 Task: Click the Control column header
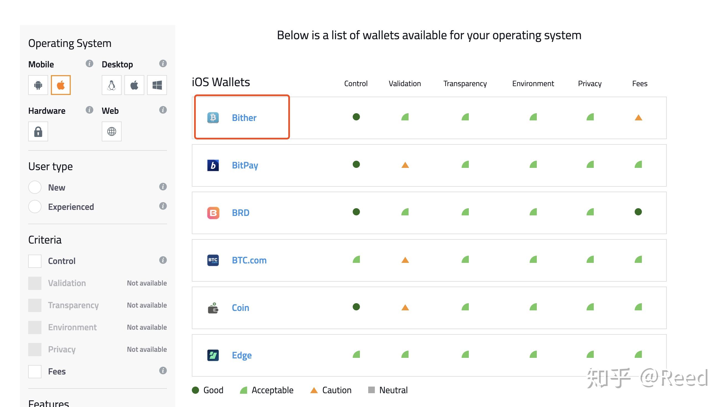[356, 83]
